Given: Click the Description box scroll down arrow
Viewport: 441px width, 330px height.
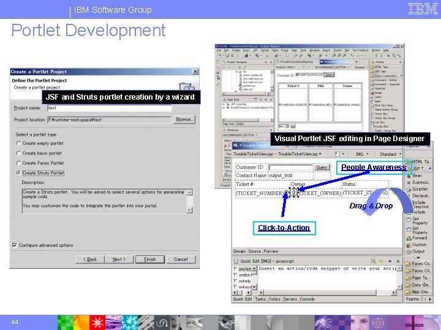Looking at the screenshot, I should click(x=189, y=210).
